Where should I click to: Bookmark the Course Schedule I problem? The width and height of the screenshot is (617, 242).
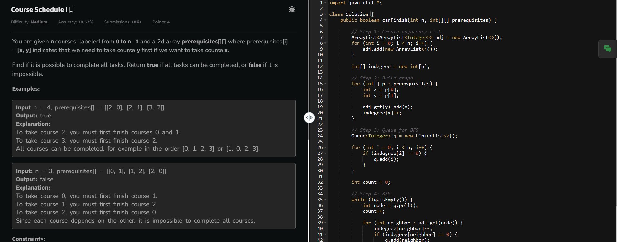pyautogui.click(x=71, y=10)
